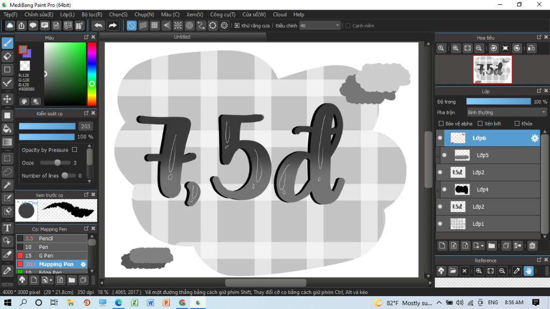Open Windows Start menu
This screenshot has height=309, width=550.
point(8,303)
